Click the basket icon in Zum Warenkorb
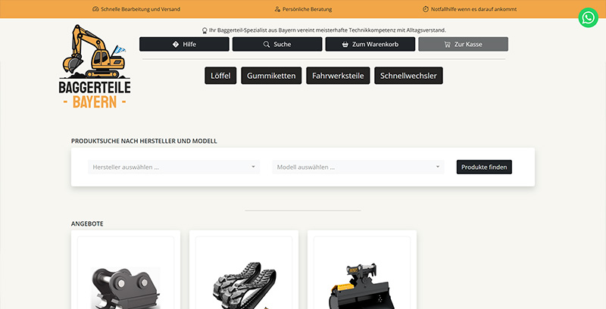 coord(345,45)
